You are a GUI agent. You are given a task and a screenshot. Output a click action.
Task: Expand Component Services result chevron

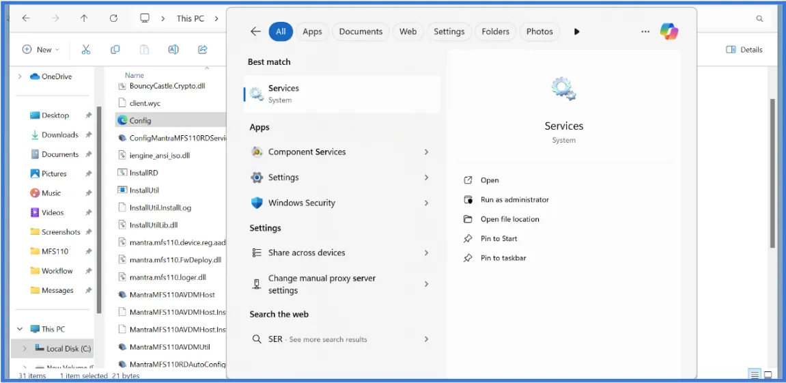(x=426, y=152)
